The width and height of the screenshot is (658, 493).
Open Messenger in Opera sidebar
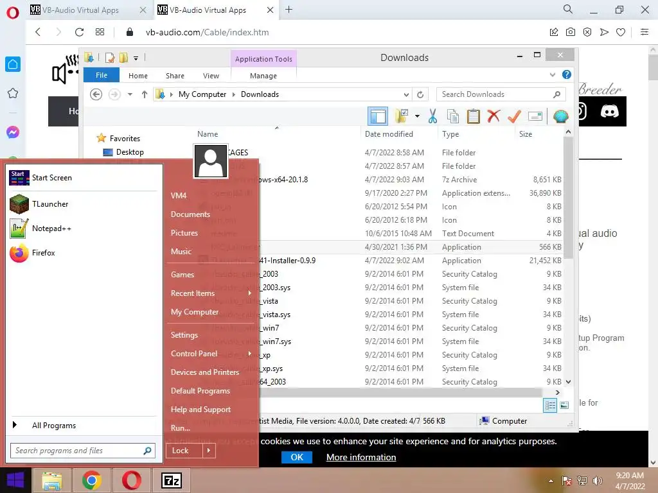pos(13,132)
